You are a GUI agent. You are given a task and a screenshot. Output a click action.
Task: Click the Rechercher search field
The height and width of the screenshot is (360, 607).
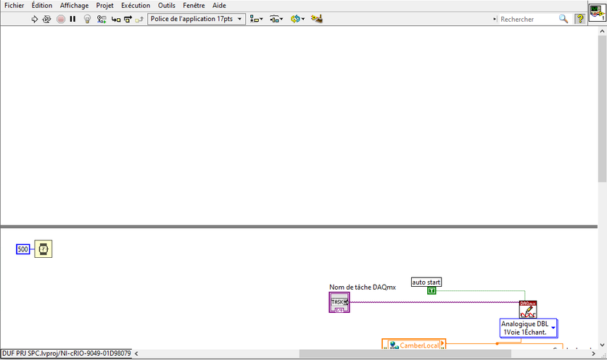(528, 19)
